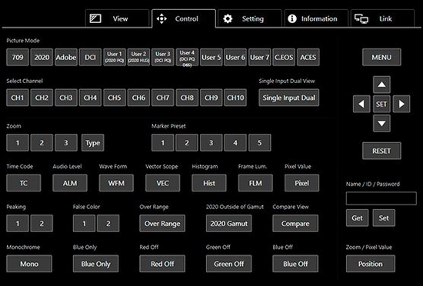Viewport: 423px width, 286px height.
Task: Select the Adobe picture mode
Action: click(66, 57)
